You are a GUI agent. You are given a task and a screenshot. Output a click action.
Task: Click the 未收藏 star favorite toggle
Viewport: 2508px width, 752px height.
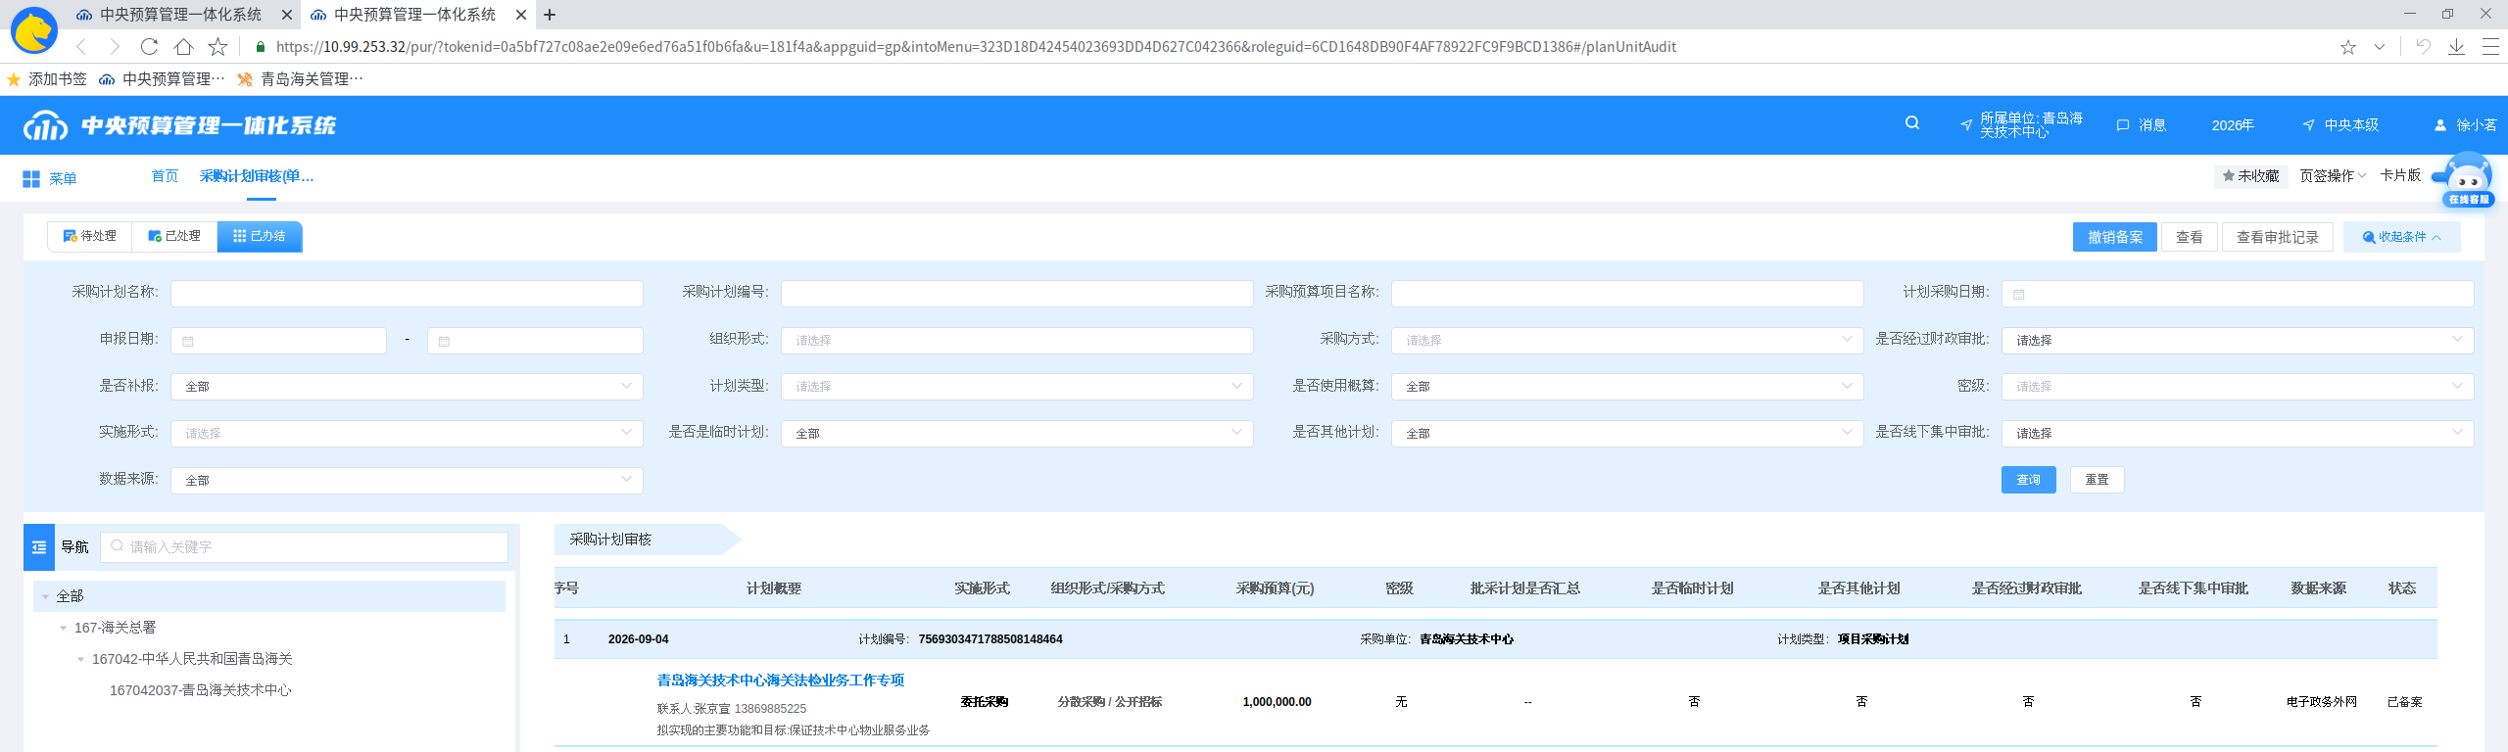point(2250,176)
